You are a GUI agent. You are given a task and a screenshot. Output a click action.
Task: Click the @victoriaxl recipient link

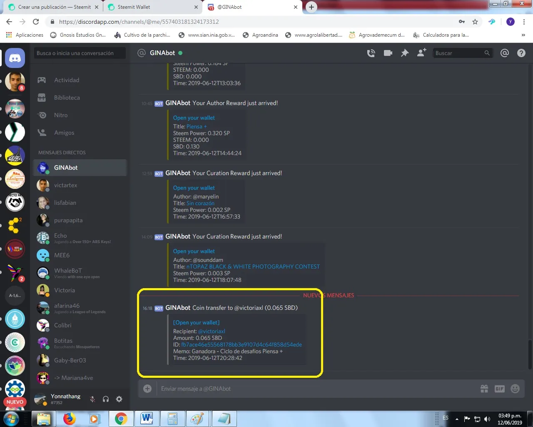pos(212,331)
